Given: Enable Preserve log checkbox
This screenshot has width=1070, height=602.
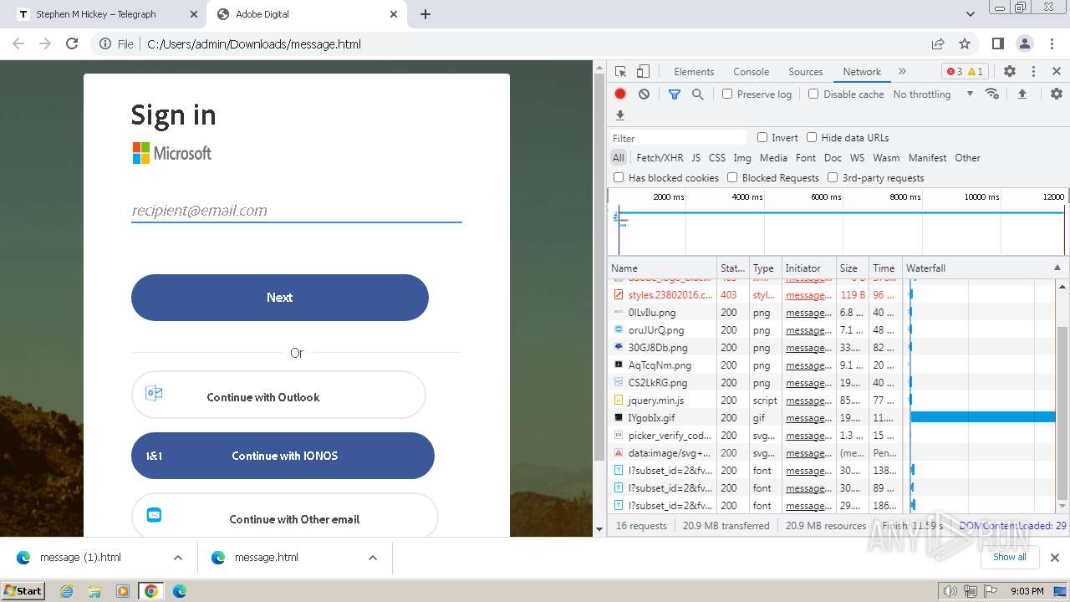Looking at the screenshot, I should pyautogui.click(x=727, y=94).
